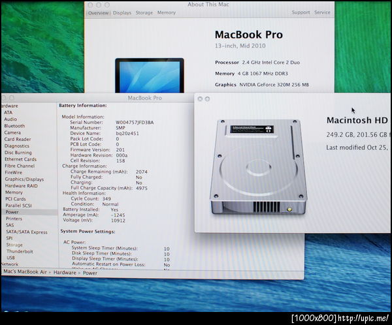
Task: Open the Storage tab in About This Mac
Action: point(144,13)
